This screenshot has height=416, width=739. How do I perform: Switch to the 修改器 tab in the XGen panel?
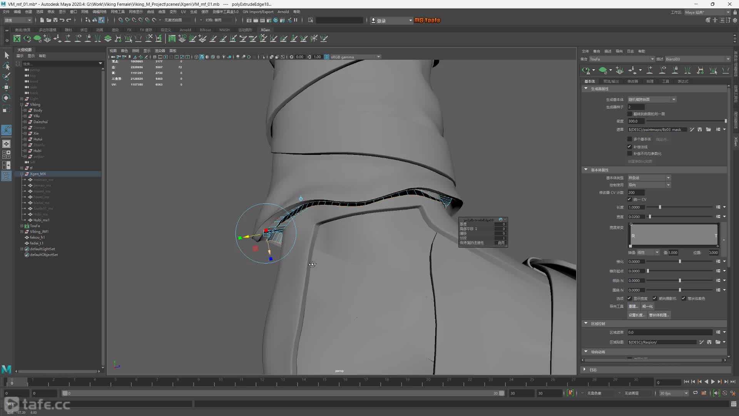pos(633,81)
